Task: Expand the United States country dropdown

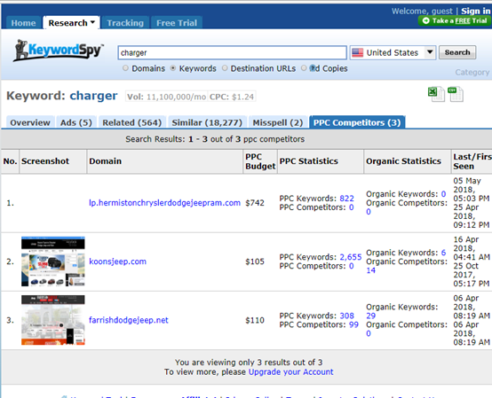Action: 430,52
